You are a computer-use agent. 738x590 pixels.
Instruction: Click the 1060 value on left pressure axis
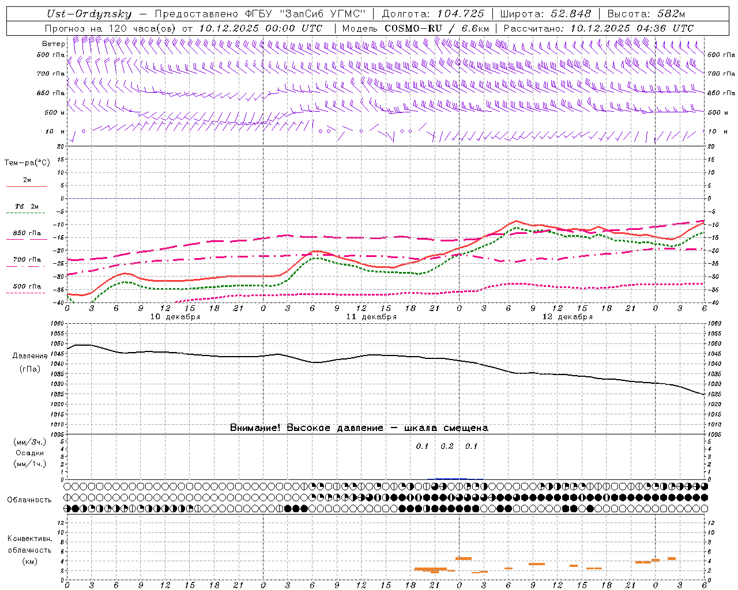58,324
